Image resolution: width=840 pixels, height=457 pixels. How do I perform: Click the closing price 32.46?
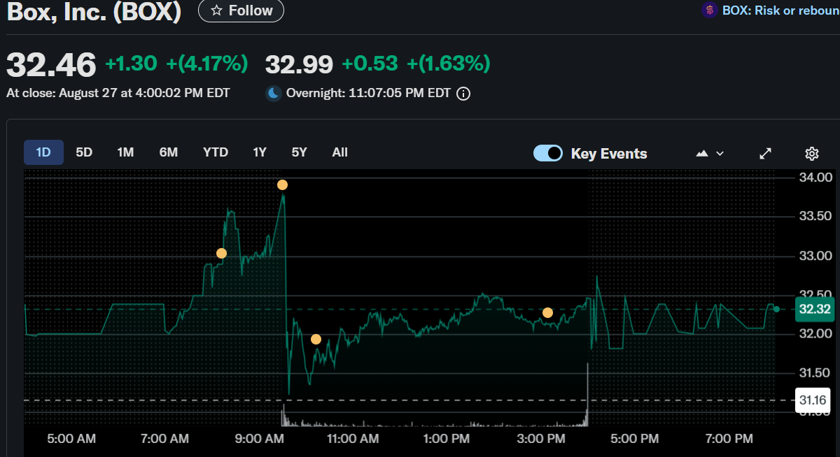[x=51, y=65]
